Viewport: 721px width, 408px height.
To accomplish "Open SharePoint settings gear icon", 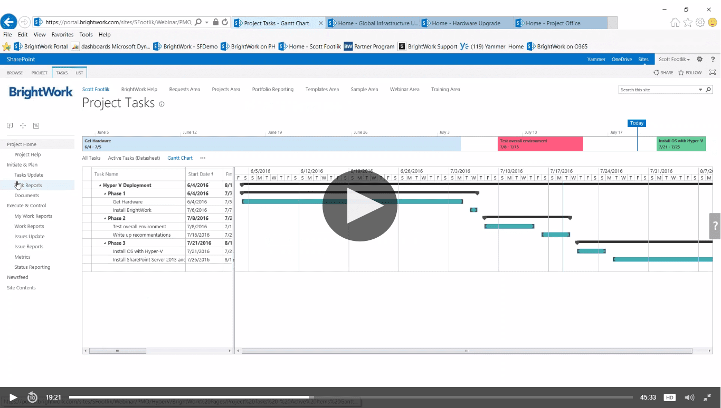I will click(700, 60).
